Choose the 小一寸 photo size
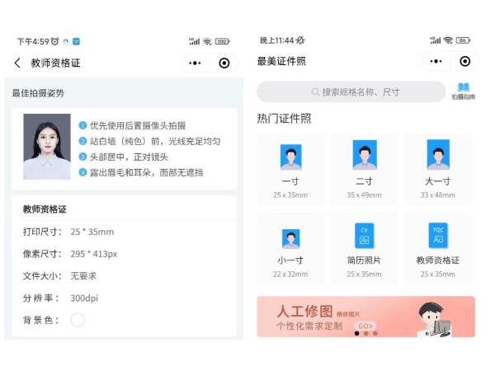495x371 pixels. point(290,238)
